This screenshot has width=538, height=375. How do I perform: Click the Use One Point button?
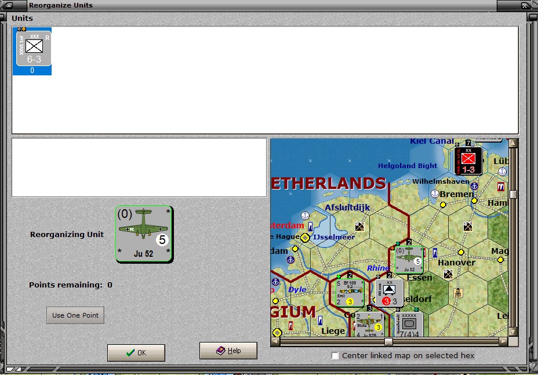click(75, 315)
